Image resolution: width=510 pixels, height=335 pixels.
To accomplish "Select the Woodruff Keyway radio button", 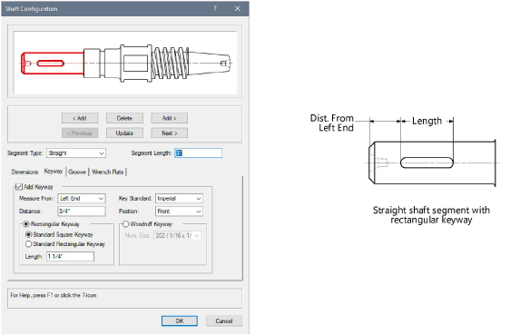I will tap(126, 224).
